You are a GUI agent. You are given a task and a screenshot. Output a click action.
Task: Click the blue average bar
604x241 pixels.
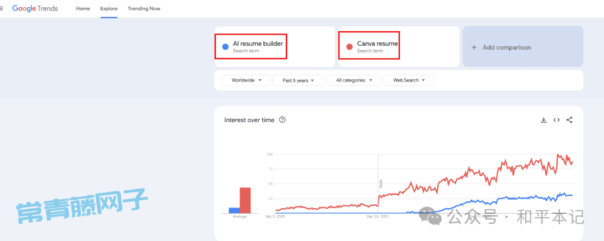tap(234, 210)
